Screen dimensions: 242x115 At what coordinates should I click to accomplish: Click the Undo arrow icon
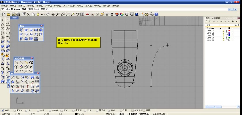(43, 14)
